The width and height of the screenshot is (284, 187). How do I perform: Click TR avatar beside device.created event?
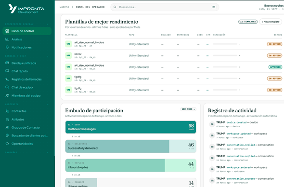(212, 124)
